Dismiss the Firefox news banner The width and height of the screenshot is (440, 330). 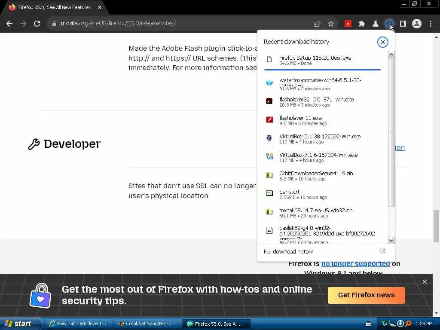point(425,282)
